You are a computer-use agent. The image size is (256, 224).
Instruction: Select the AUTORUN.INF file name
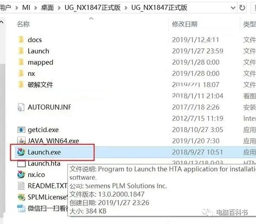tap(49, 107)
